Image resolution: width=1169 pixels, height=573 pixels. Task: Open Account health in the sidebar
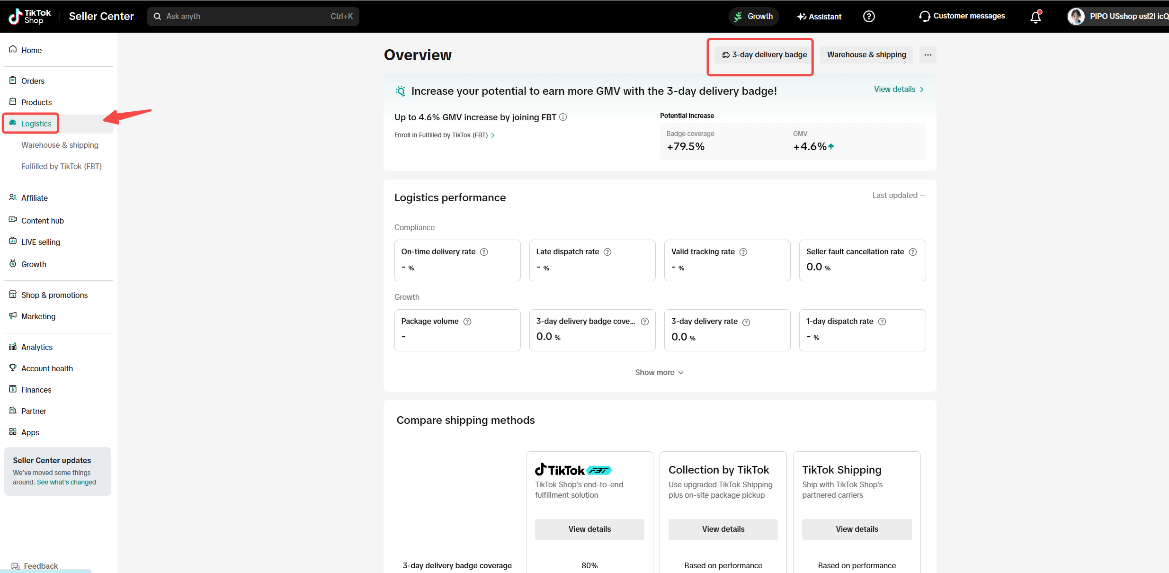47,368
